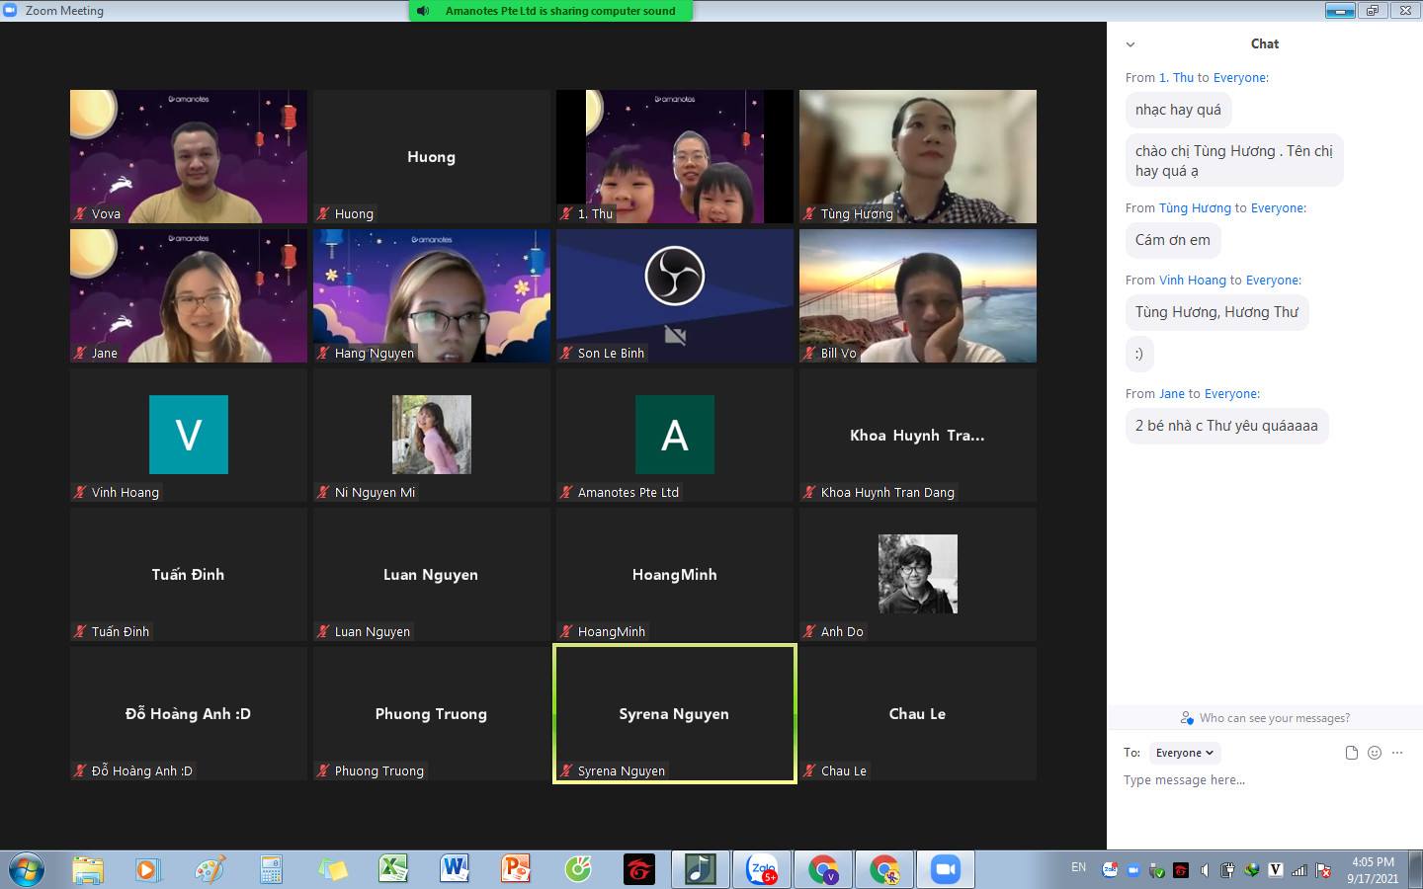Viewport: 1423px width, 889px height.
Task: Click the system tray volume speaker icon
Action: point(1204,870)
